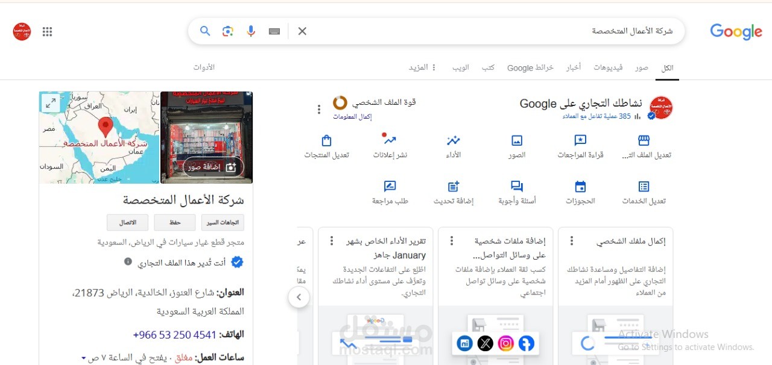Open options on social profiles card
772x365 pixels.
click(452, 241)
